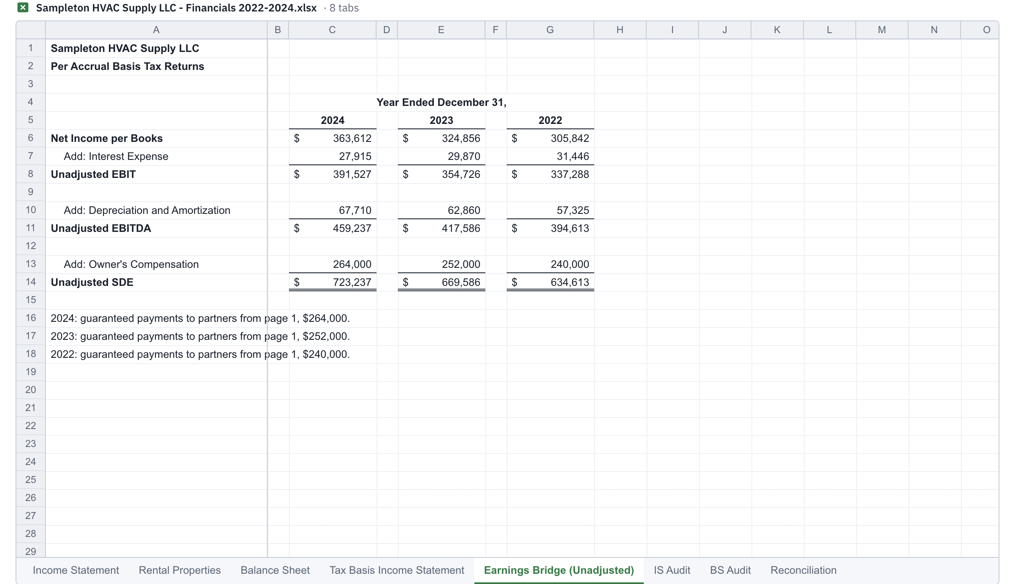Image resolution: width=1015 pixels, height=584 pixels.
Task: Switch to the Rental Properties tab
Action: pos(180,570)
